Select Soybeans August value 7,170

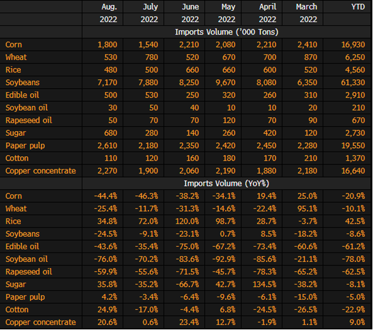108,82
